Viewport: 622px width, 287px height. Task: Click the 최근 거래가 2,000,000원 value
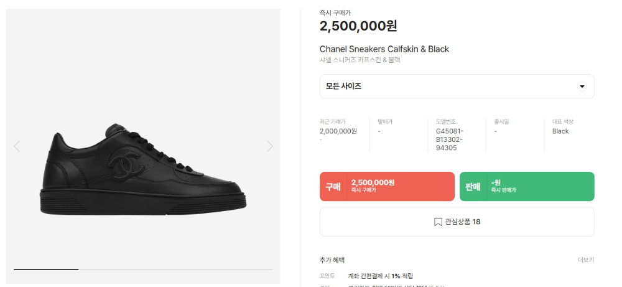tap(338, 131)
